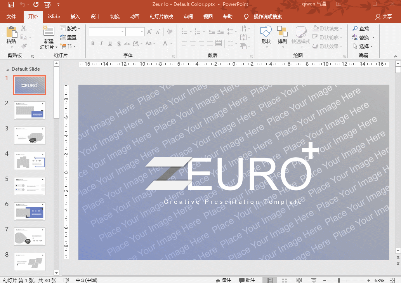Click the Share (共享) button
401x283 pixels.
pyautogui.click(x=384, y=17)
